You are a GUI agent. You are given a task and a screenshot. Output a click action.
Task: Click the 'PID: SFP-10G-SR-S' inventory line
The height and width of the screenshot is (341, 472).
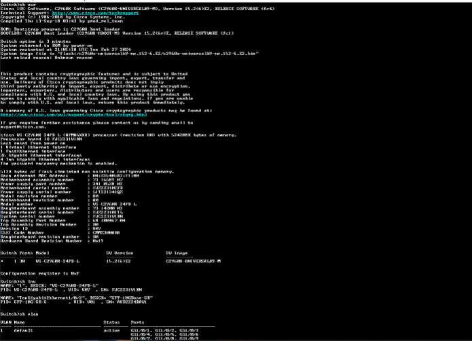(73, 302)
